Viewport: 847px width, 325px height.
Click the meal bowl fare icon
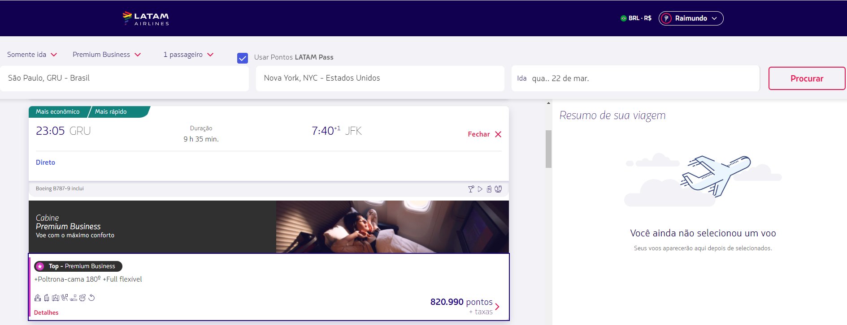coord(82,298)
